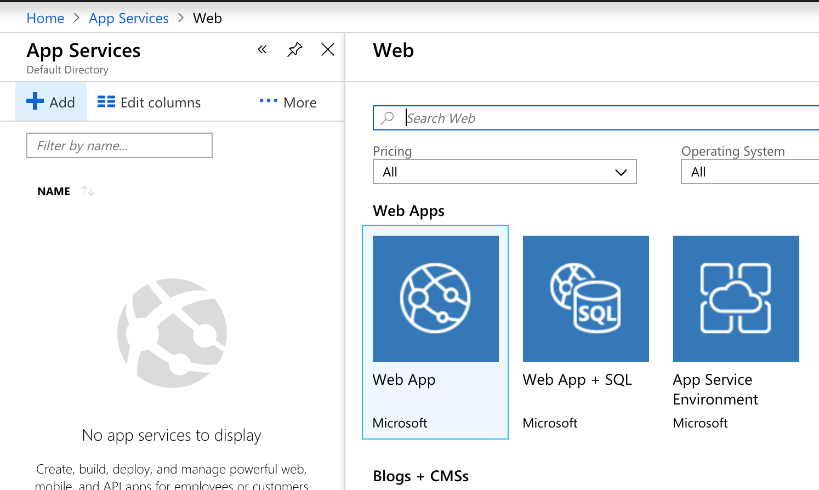
Task: Sort the list by NAME column arrows
Action: [x=88, y=191]
